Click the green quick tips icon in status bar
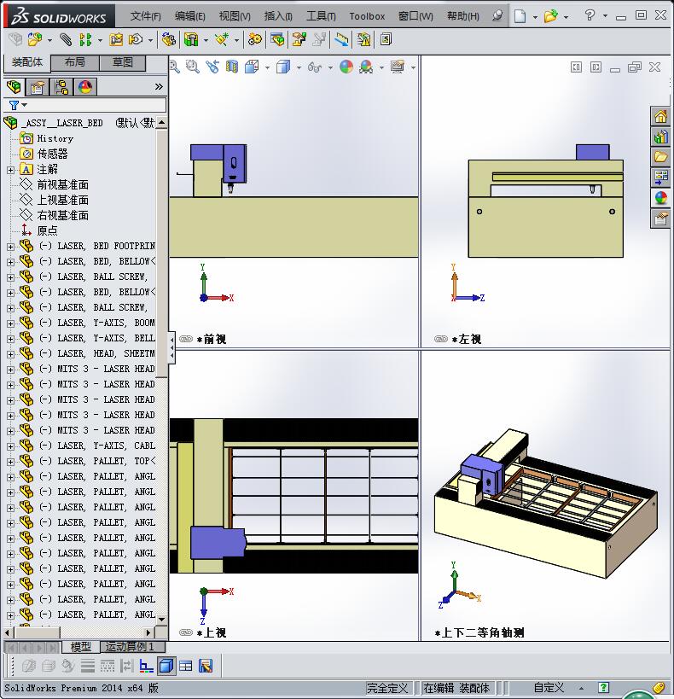 pos(603,688)
